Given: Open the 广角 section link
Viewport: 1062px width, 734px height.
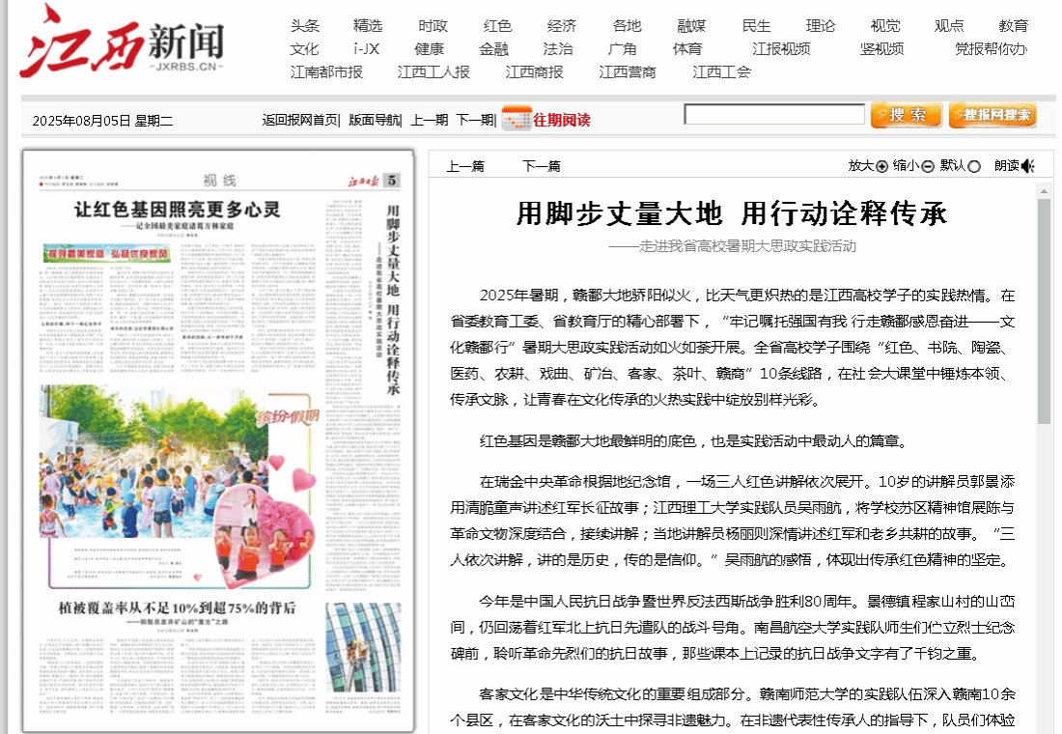Looking at the screenshot, I should (622, 49).
